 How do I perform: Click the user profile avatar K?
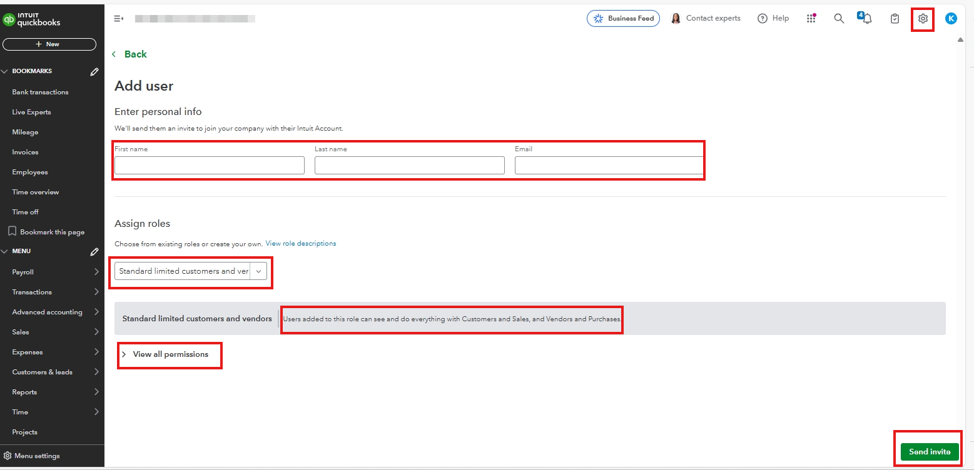click(951, 19)
